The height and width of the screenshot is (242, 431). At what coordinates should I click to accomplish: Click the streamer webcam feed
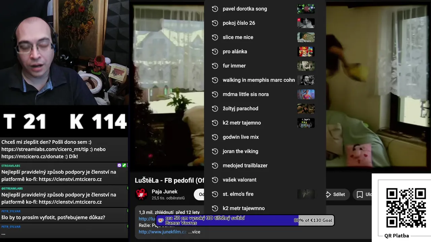click(64, 53)
